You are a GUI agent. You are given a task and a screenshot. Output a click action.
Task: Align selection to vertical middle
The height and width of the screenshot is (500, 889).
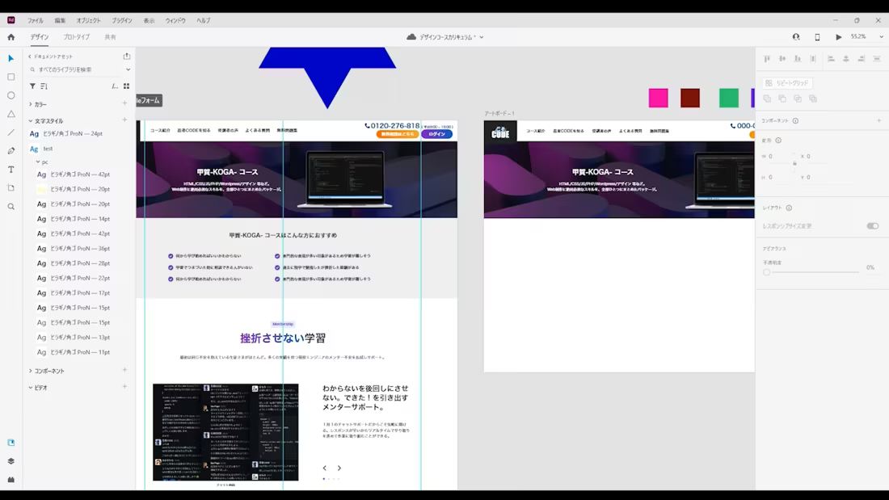782,58
